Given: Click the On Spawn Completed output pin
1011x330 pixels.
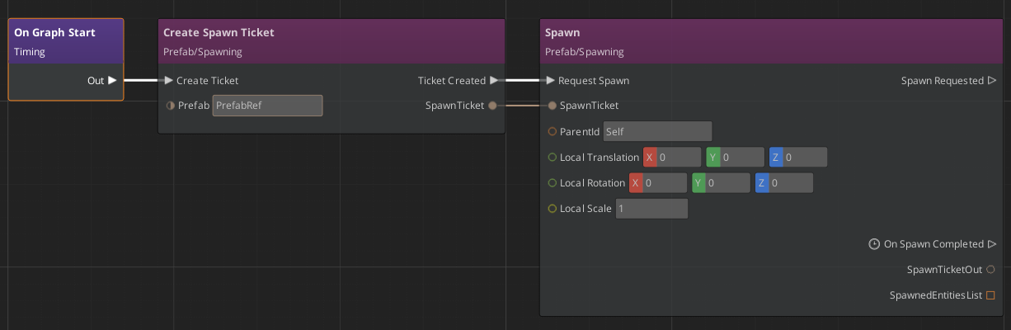Looking at the screenshot, I should [x=991, y=244].
